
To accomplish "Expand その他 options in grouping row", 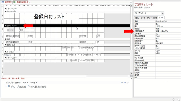I will (x=33, y=82).
